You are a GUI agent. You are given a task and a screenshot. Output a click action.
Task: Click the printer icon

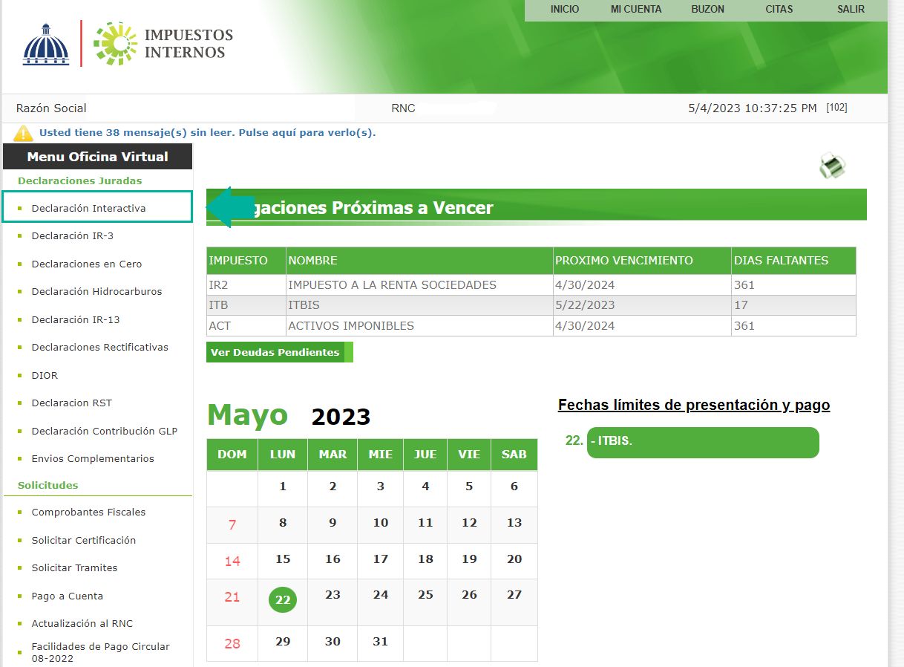pos(832,166)
